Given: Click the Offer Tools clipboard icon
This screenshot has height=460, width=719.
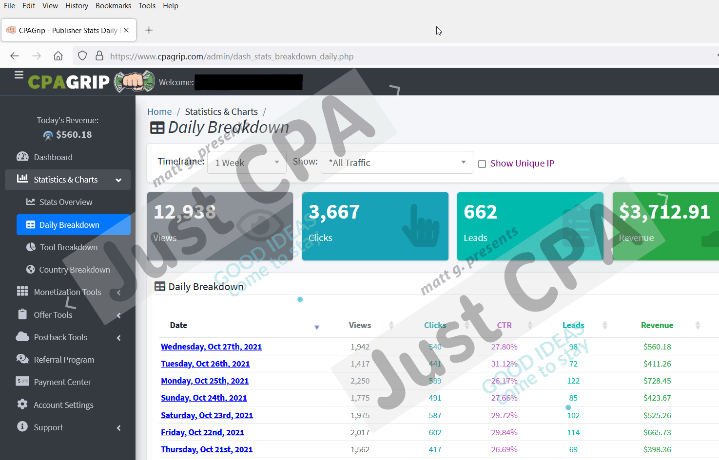Looking at the screenshot, I should pos(22,314).
